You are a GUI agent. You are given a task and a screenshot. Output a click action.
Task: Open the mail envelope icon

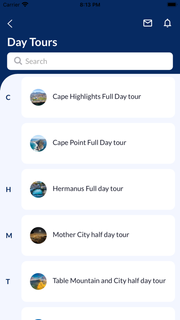(x=147, y=23)
